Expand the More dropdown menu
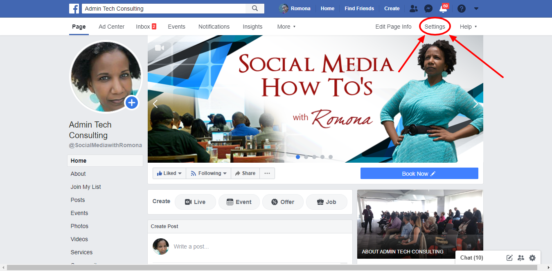The width and height of the screenshot is (552, 271). coord(286,27)
